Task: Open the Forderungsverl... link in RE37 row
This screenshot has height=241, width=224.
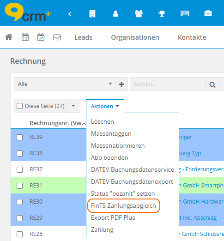Action: (x=201, y=169)
